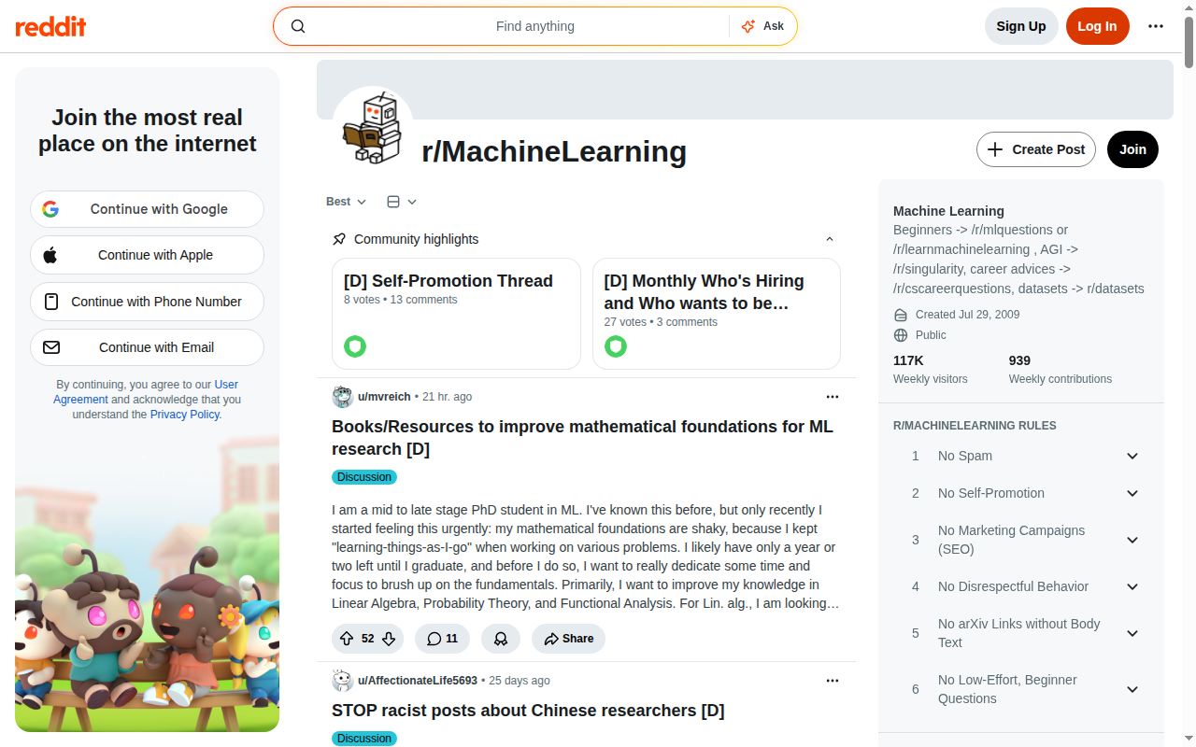This screenshot has width=1196, height=747.
Task: Open header overflow menu next to Log In
Action: (x=1156, y=26)
